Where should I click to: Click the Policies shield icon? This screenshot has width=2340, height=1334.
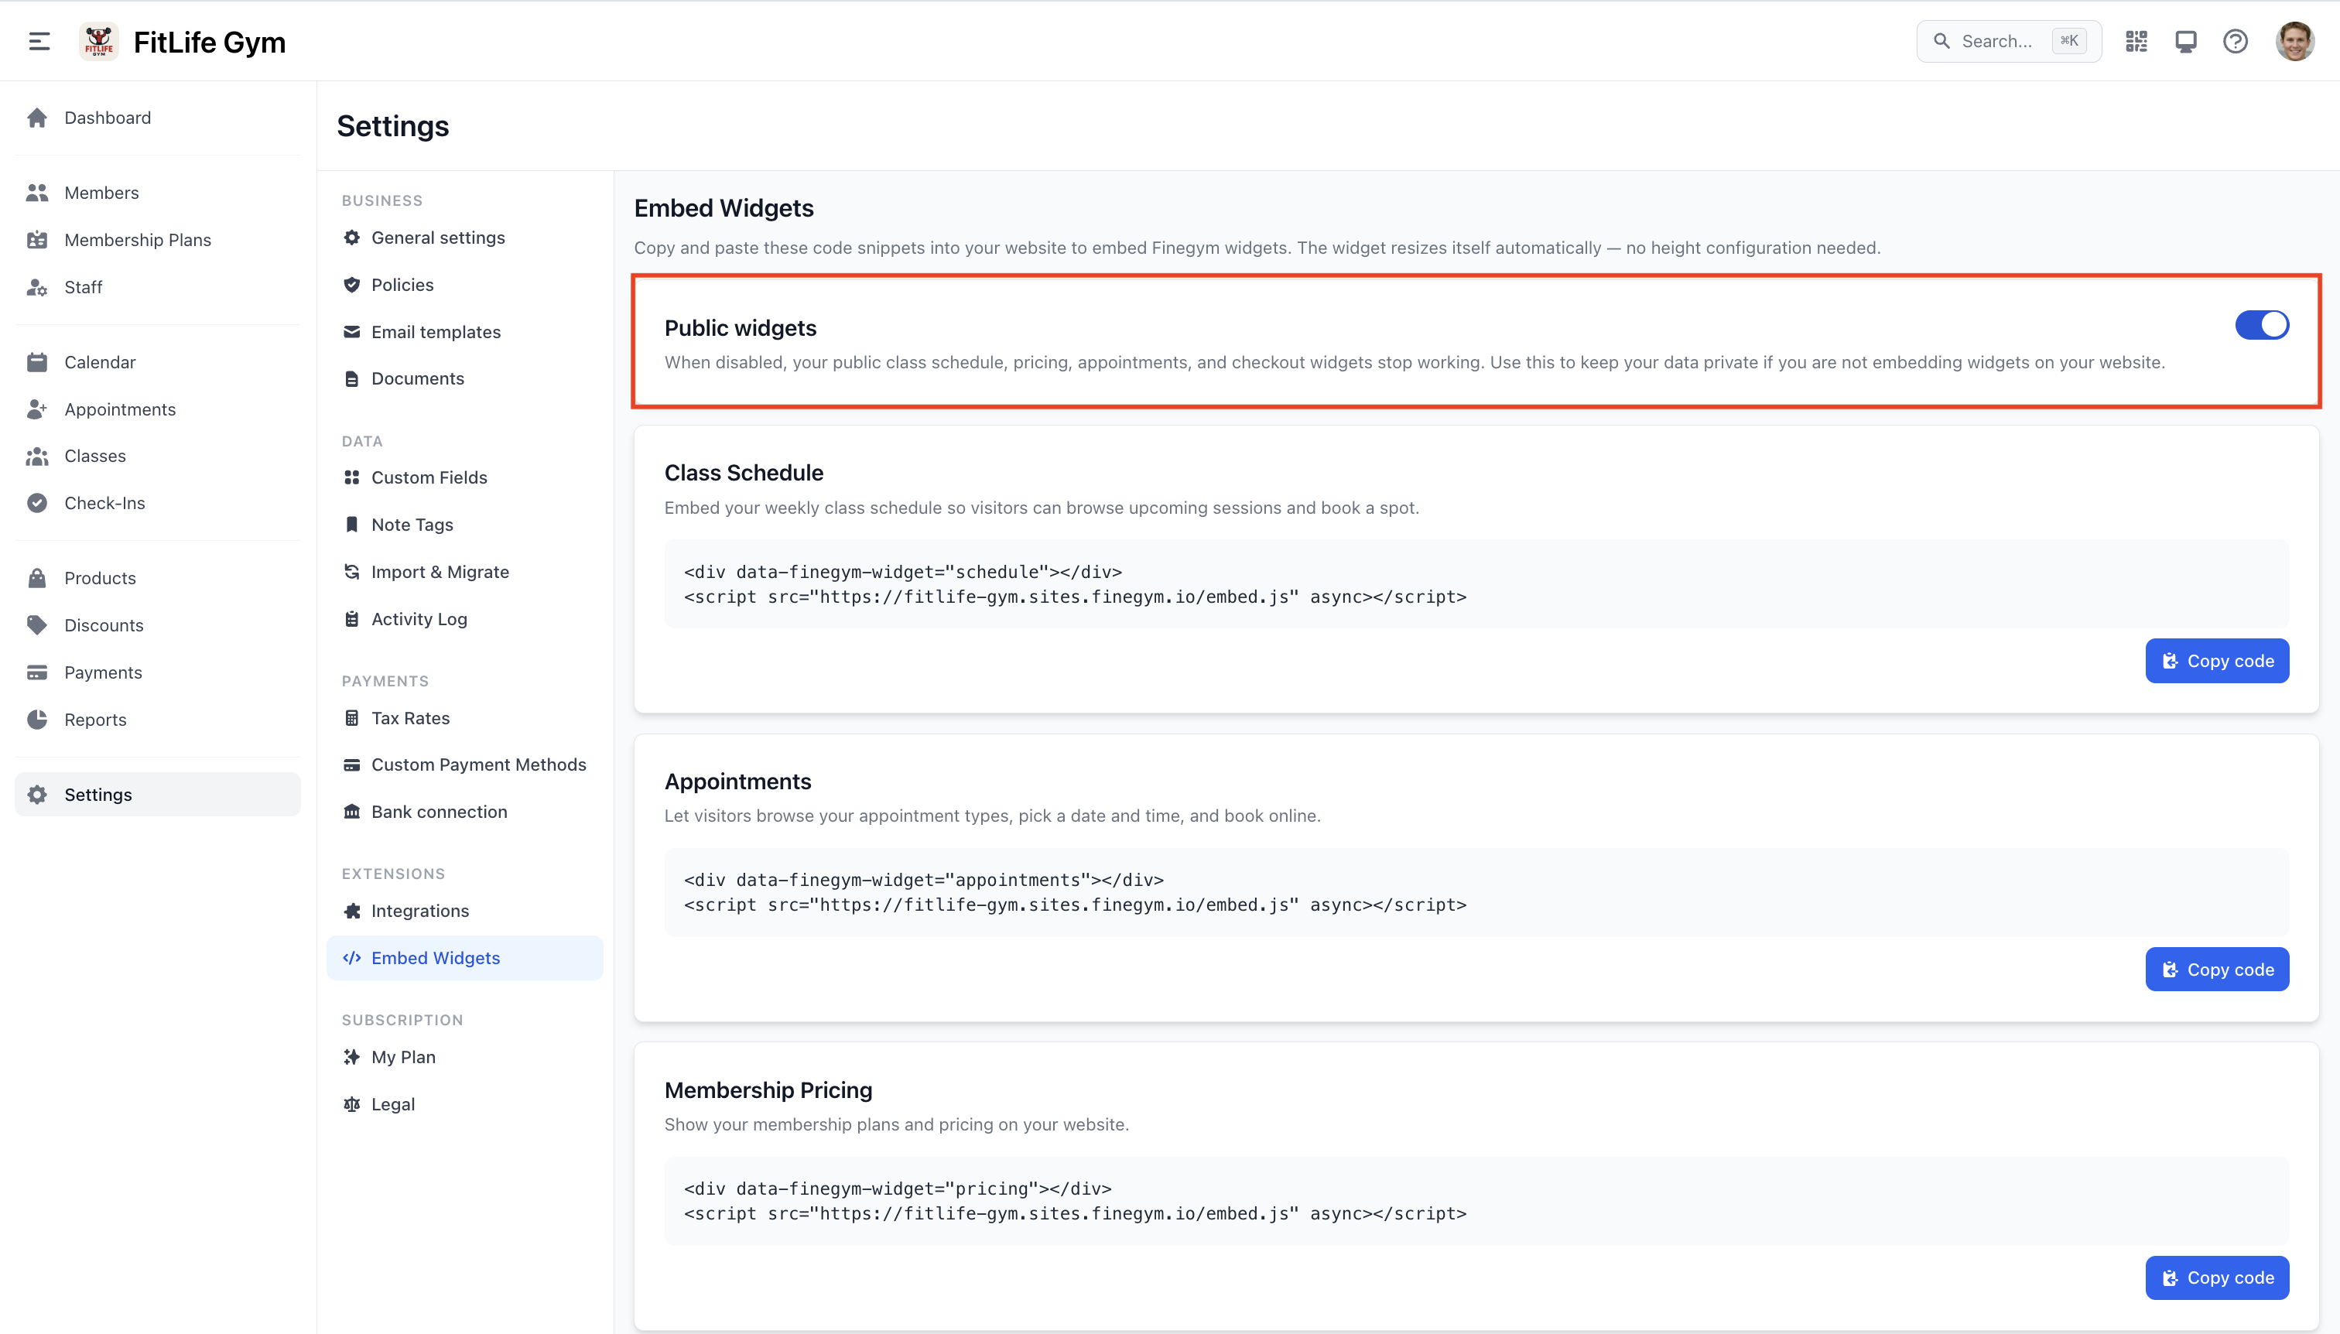[352, 285]
